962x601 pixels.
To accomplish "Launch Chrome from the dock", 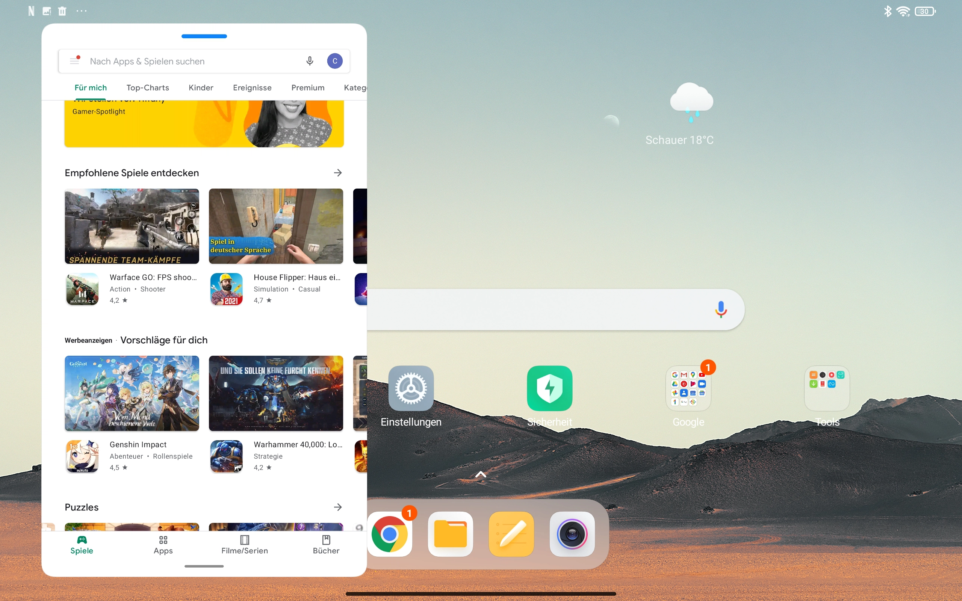I will 390,534.
